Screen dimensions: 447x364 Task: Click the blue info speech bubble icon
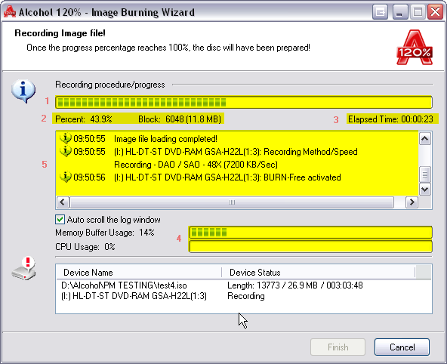tap(23, 91)
